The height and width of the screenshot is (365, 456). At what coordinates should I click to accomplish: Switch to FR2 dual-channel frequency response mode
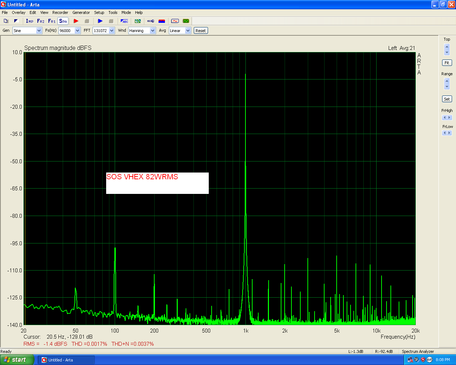click(41, 21)
